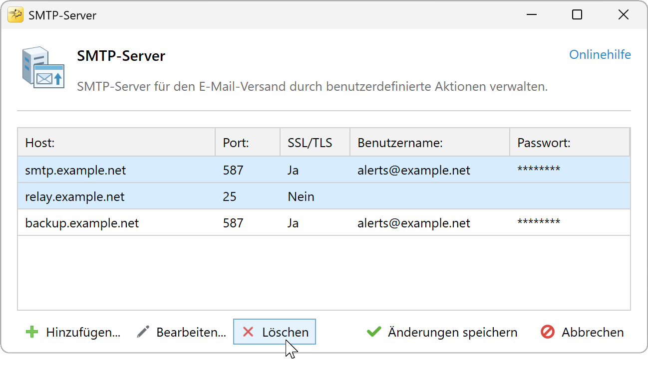Click the green plus Hinzufügen icon
The image size is (648, 374).
[32, 332]
